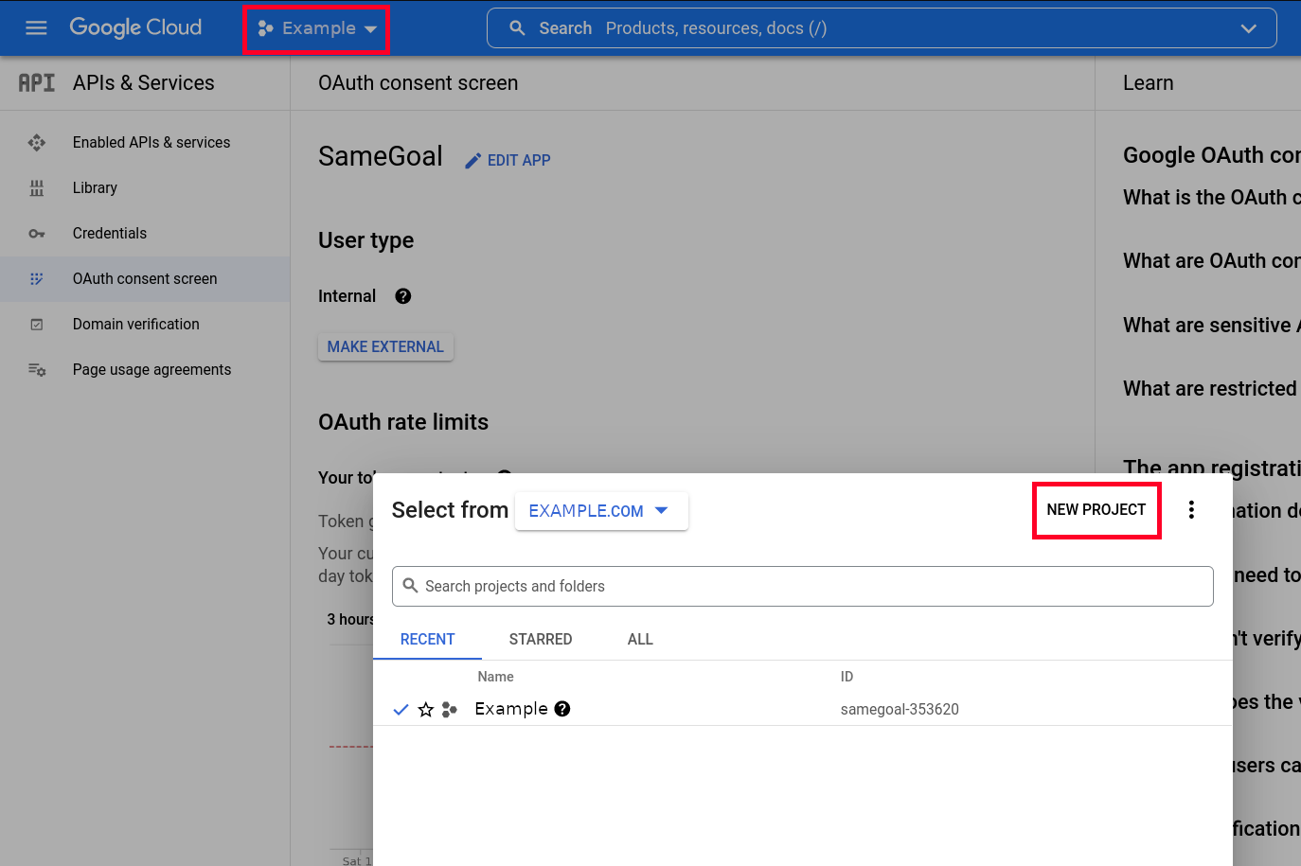Click the Learn panel heading
The image size is (1301, 866).
pos(1148,83)
